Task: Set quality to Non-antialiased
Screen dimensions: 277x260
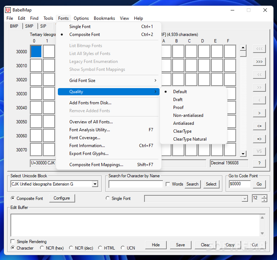Action: coord(193,115)
